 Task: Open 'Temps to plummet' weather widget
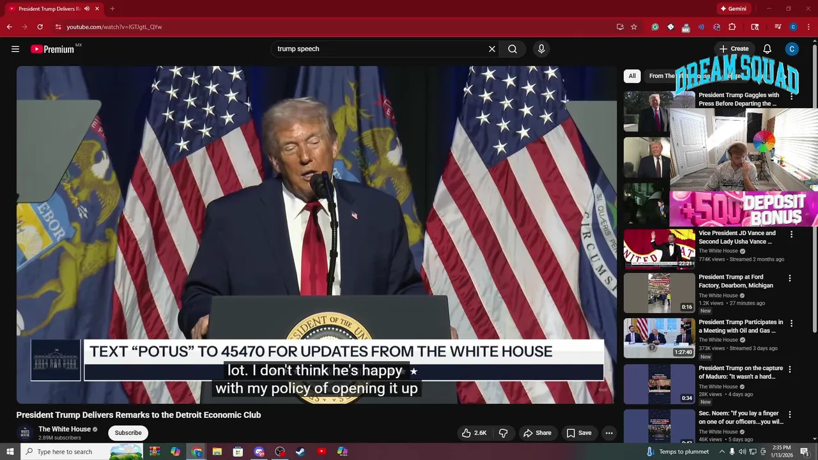pyautogui.click(x=677, y=452)
